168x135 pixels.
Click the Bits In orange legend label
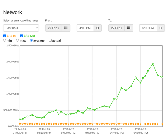click(11, 36)
